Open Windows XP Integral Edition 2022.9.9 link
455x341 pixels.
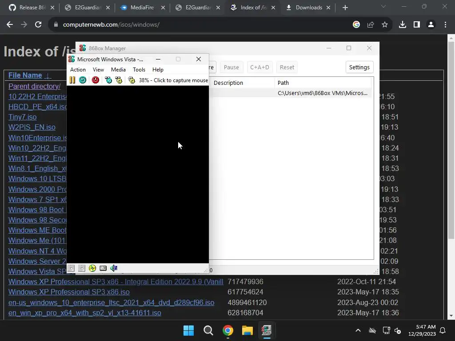pos(116,282)
